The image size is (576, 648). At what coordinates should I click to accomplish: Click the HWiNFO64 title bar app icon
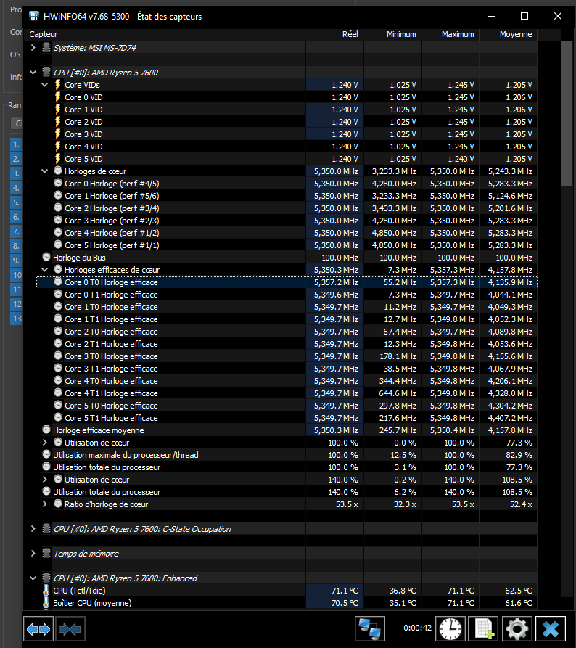coord(34,16)
